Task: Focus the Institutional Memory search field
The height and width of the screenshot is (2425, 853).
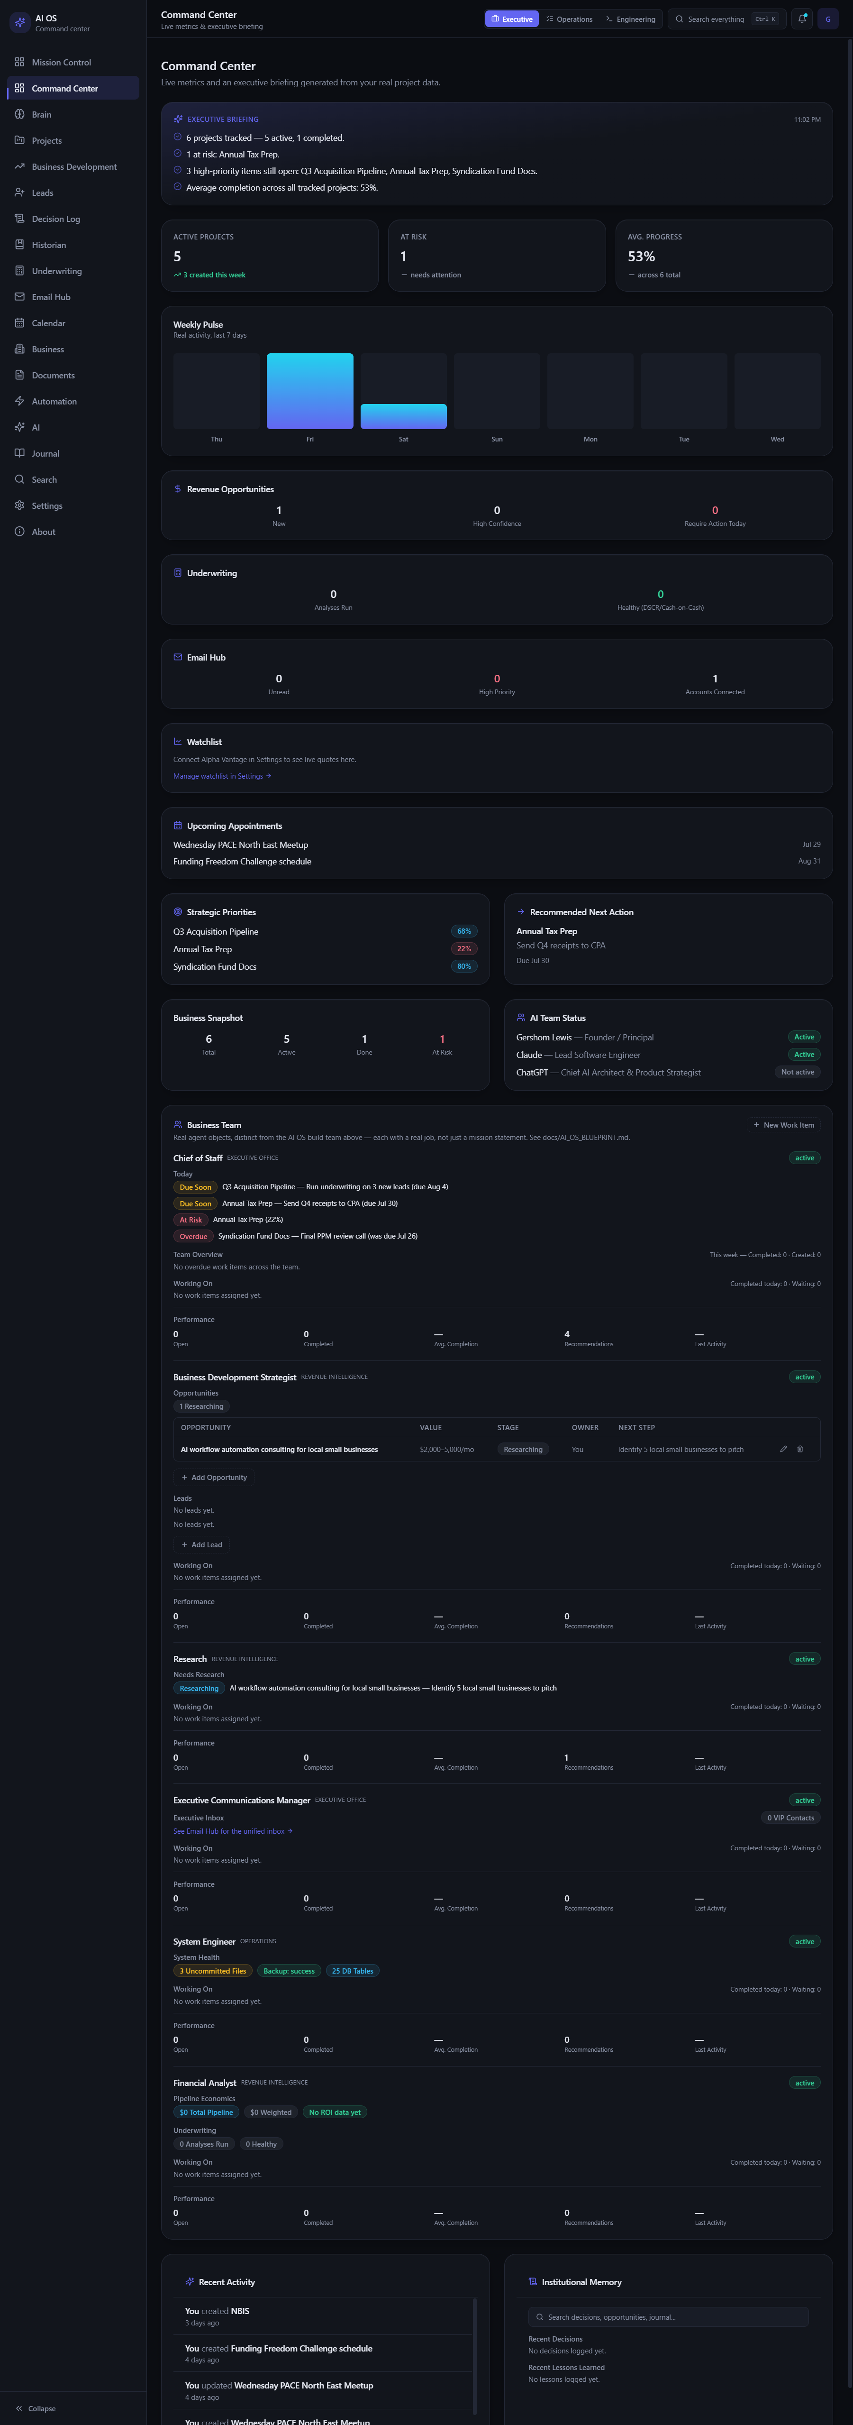Action: [669, 2317]
